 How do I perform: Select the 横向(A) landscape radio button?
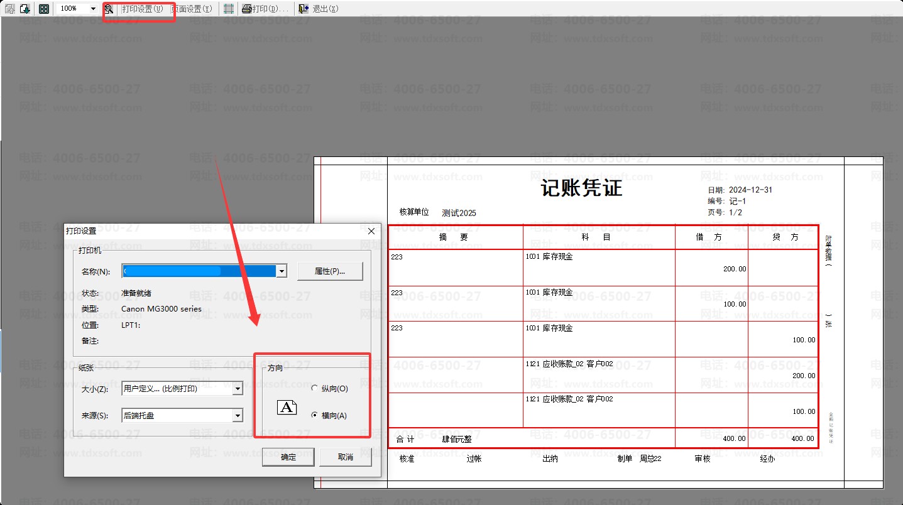(x=315, y=415)
